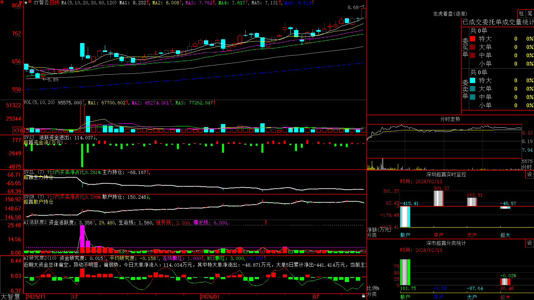The height and width of the screenshot is (300, 534).
Task: Click AI活跃度2 indicator label
Action: click(x=35, y=222)
